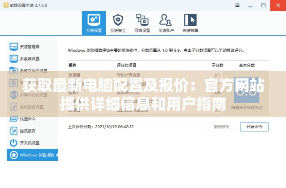Start assessment with 开始评估 button
This screenshot has height=188, width=286.
click(254, 127)
